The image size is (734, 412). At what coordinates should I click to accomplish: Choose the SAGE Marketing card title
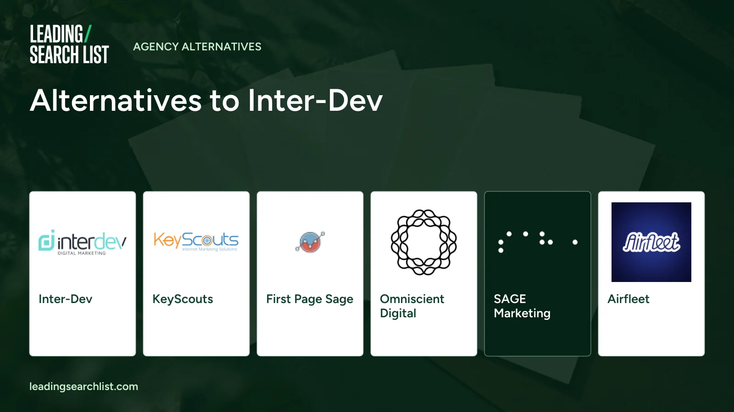pos(522,306)
